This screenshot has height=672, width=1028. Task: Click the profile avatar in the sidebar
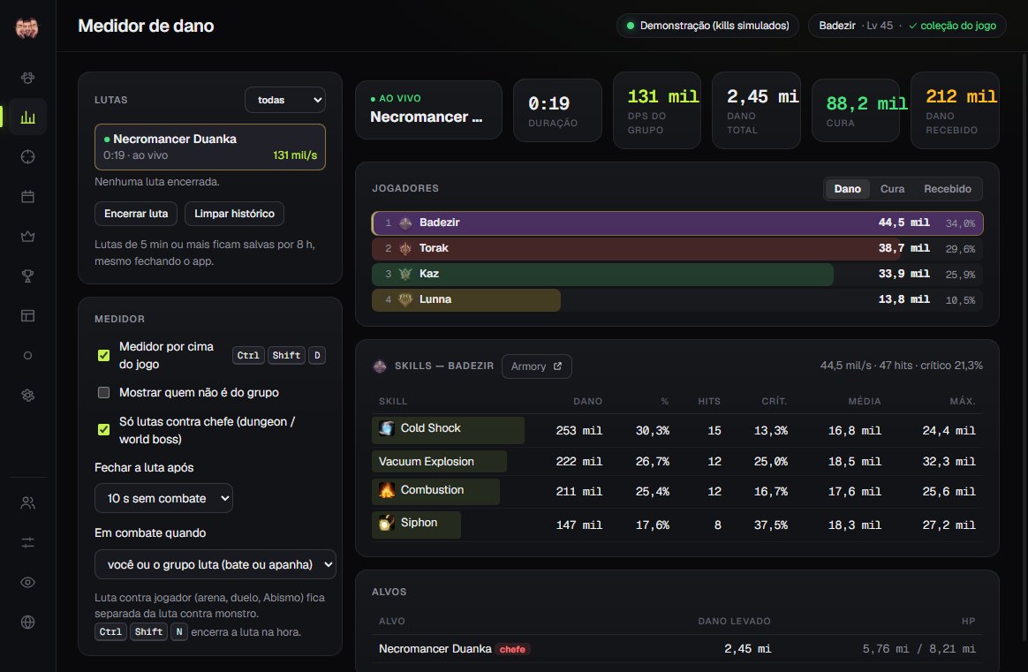coord(26,26)
